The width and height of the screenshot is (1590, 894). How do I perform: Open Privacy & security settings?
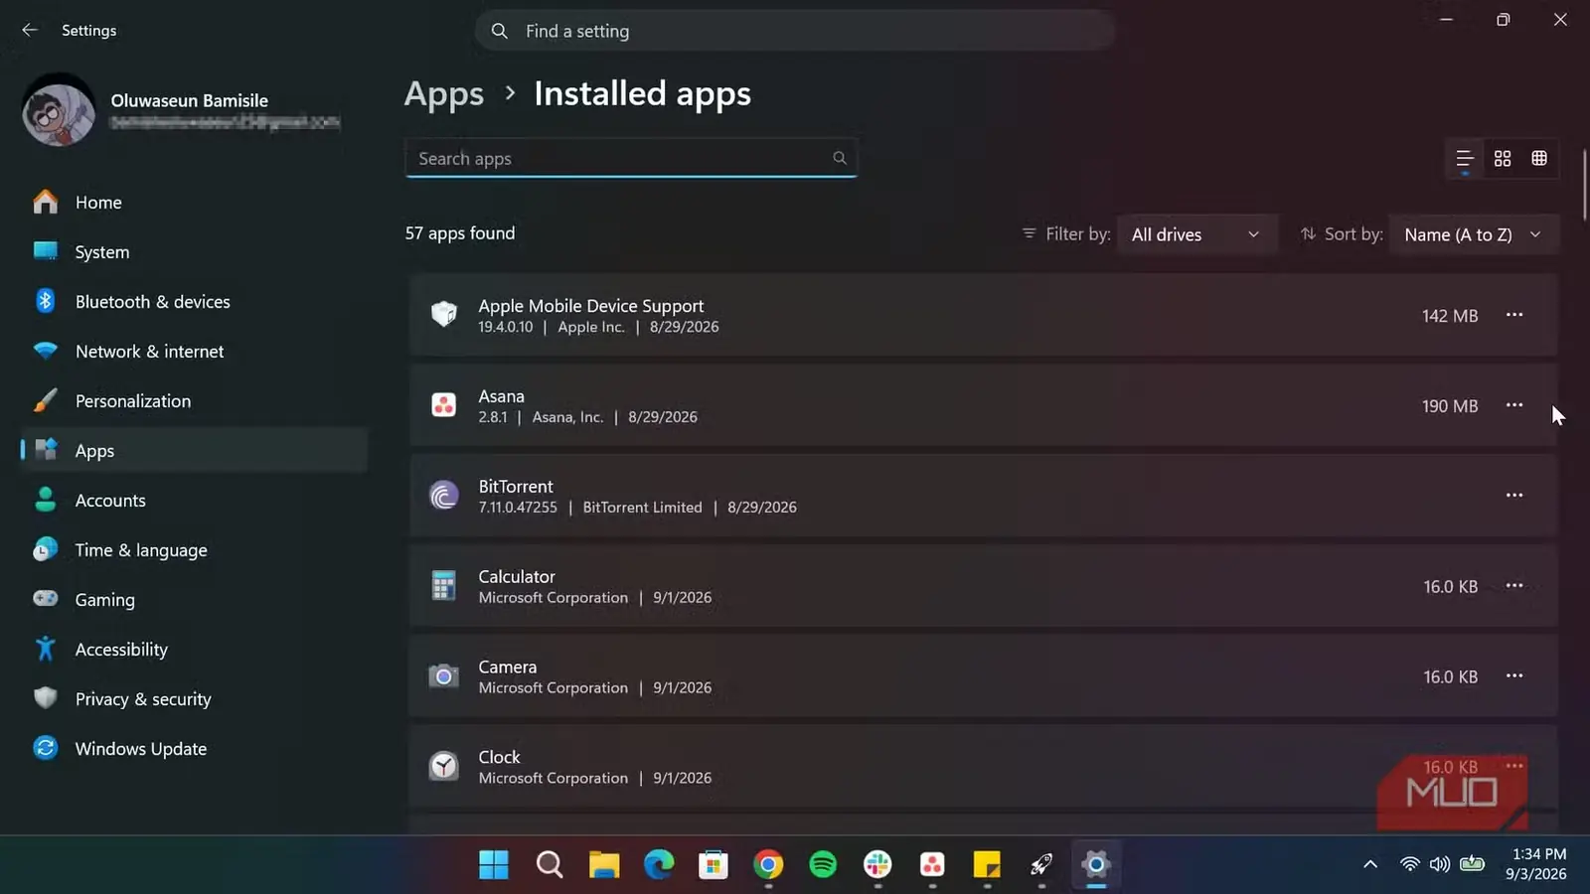pos(194,698)
